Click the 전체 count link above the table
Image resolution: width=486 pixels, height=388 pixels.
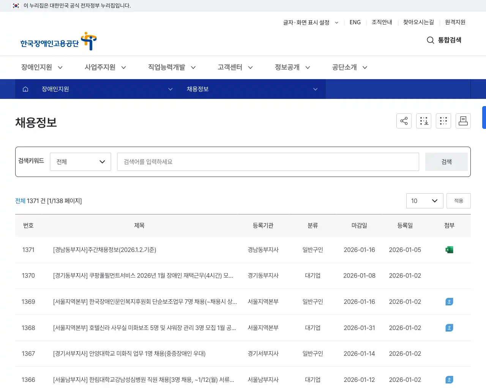tap(20, 201)
